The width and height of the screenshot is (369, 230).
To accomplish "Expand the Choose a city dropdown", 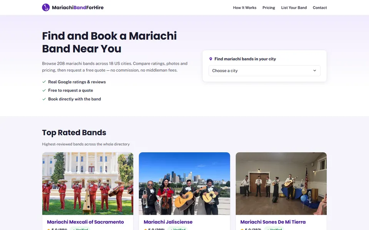I will coord(264,71).
